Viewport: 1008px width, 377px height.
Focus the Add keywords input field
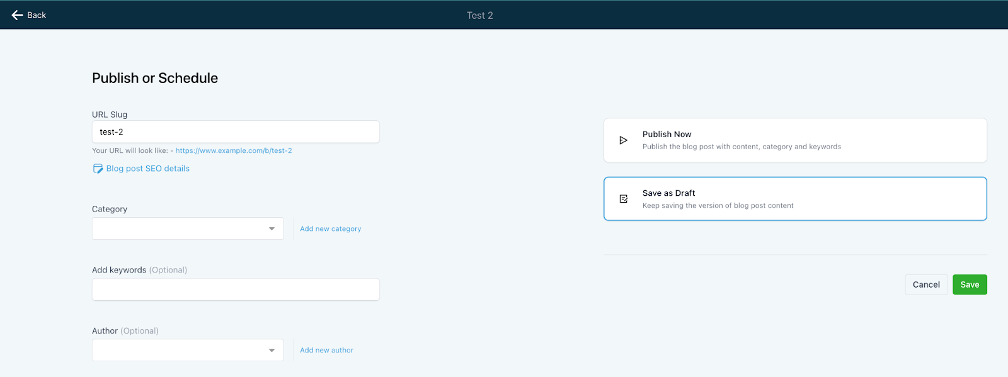click(x=236, y=290)
